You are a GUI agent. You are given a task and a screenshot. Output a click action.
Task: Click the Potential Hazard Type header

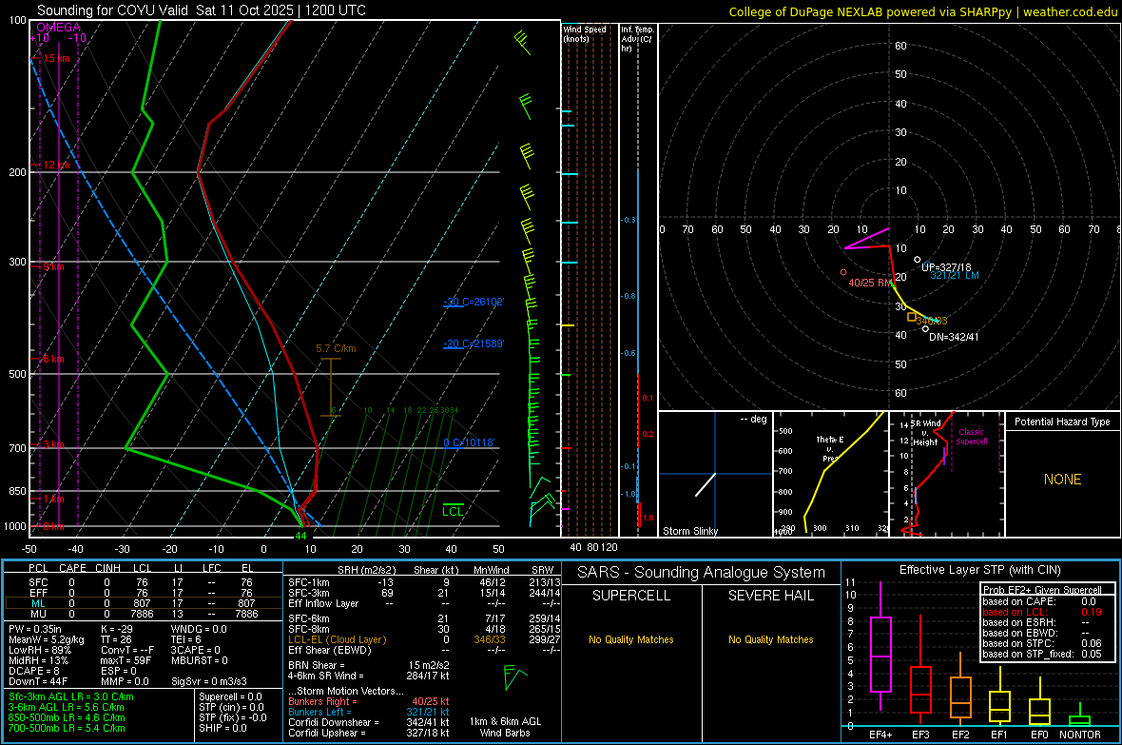click(x=1062, y=422)
